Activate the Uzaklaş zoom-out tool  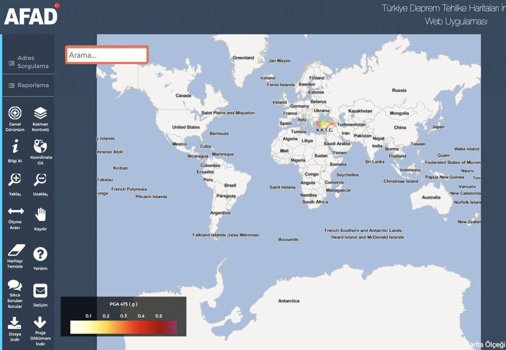(40, 180)
